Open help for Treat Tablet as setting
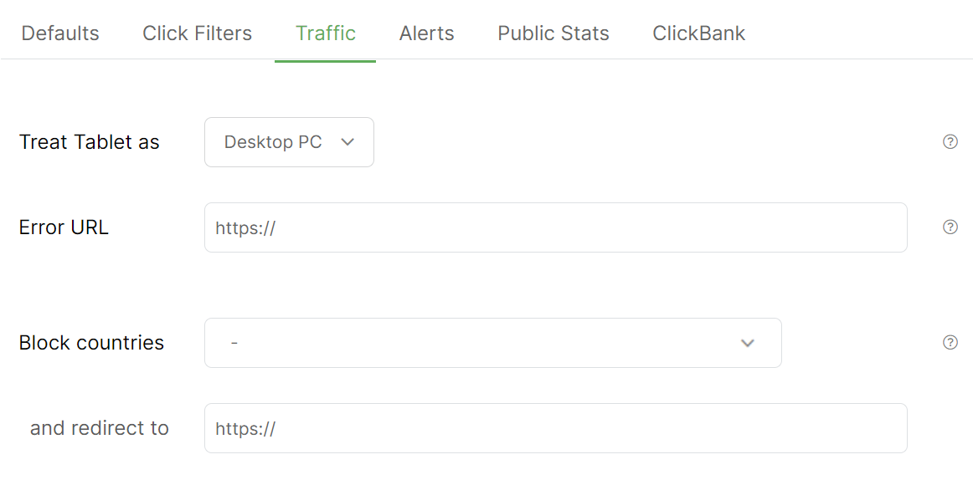 950,142
